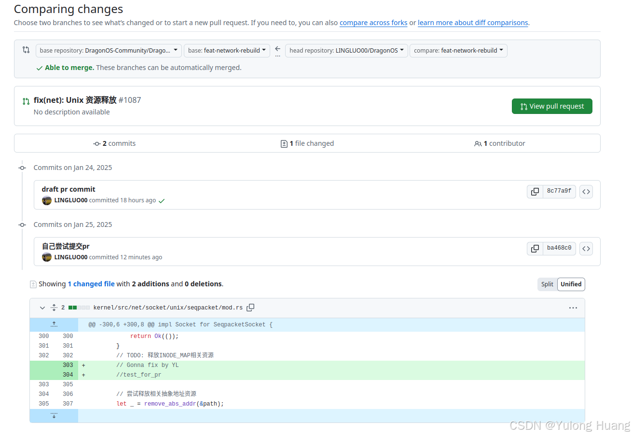Browse repository at commit 8c77a9f
The height and width of the screenshot is (436, 632).
tap(586, 192)
